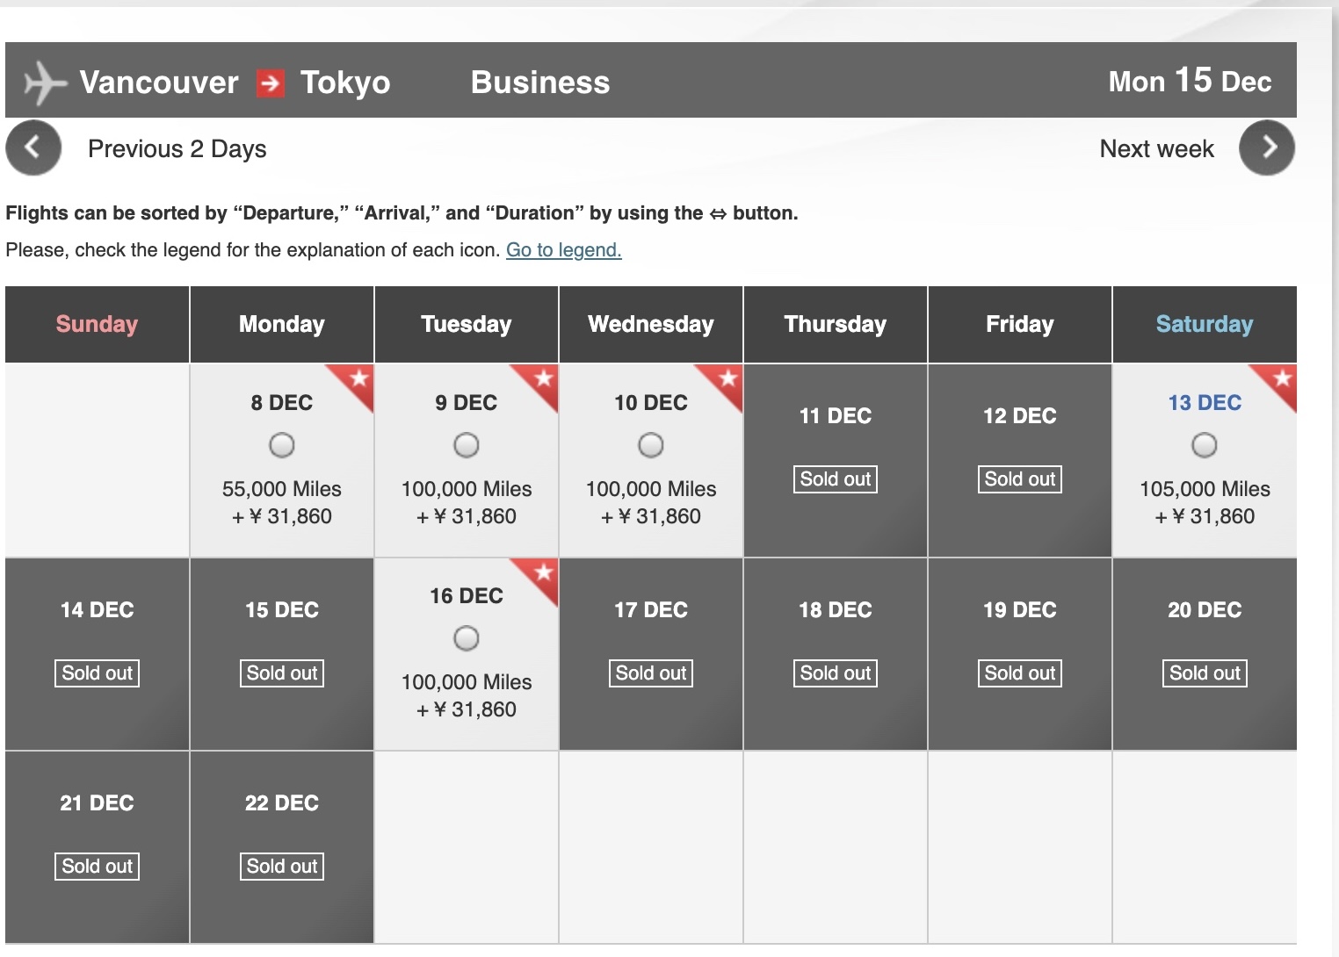Select the 8 DEC 55,000 Miles radio button

(x=281, y=445)
